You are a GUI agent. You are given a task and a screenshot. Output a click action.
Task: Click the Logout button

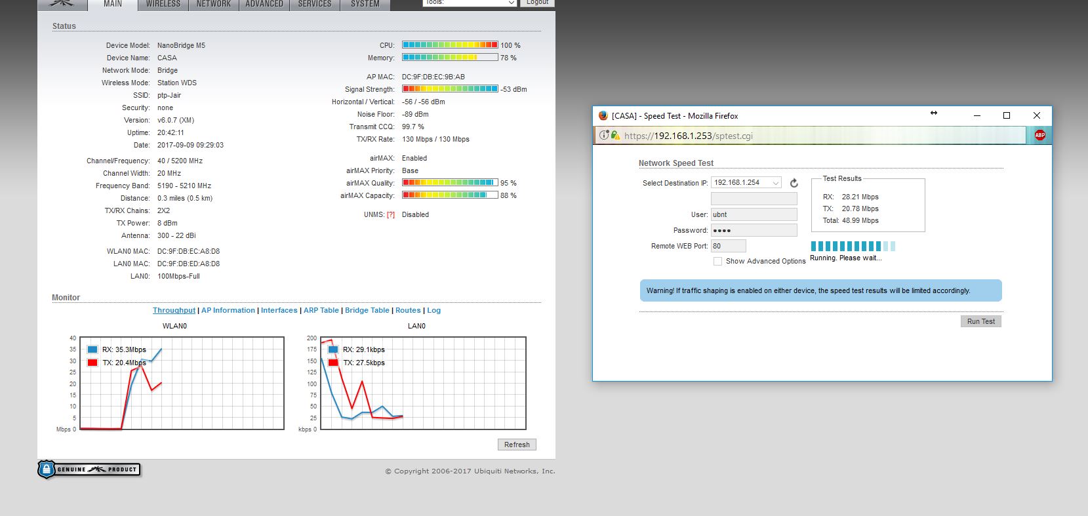[537, 3]
